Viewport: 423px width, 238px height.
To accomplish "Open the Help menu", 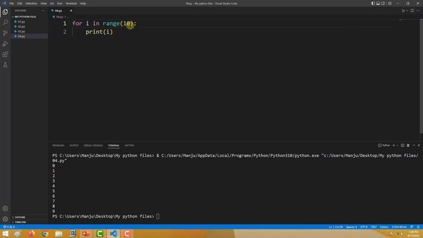I will (x=83, y=3).
